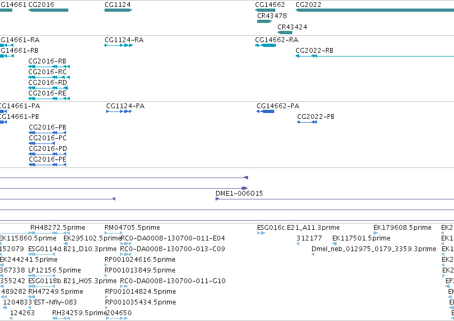Image resolution: width=454 pixels, height=321 pixels.
Task: Open transcript CG2016-RC
Action: coord(47,72)
